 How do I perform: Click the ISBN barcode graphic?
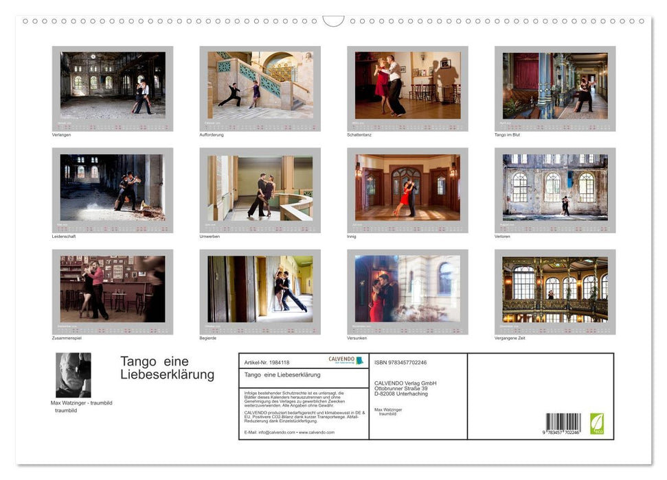pyautogui.click(x=563, y=422)
